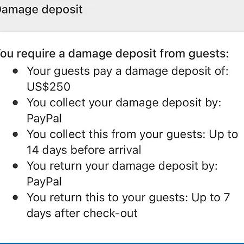This screenshot has height=244, width=244.
Task: Click the bullet before "You collect this from your guests"
Action: [15, 134]
